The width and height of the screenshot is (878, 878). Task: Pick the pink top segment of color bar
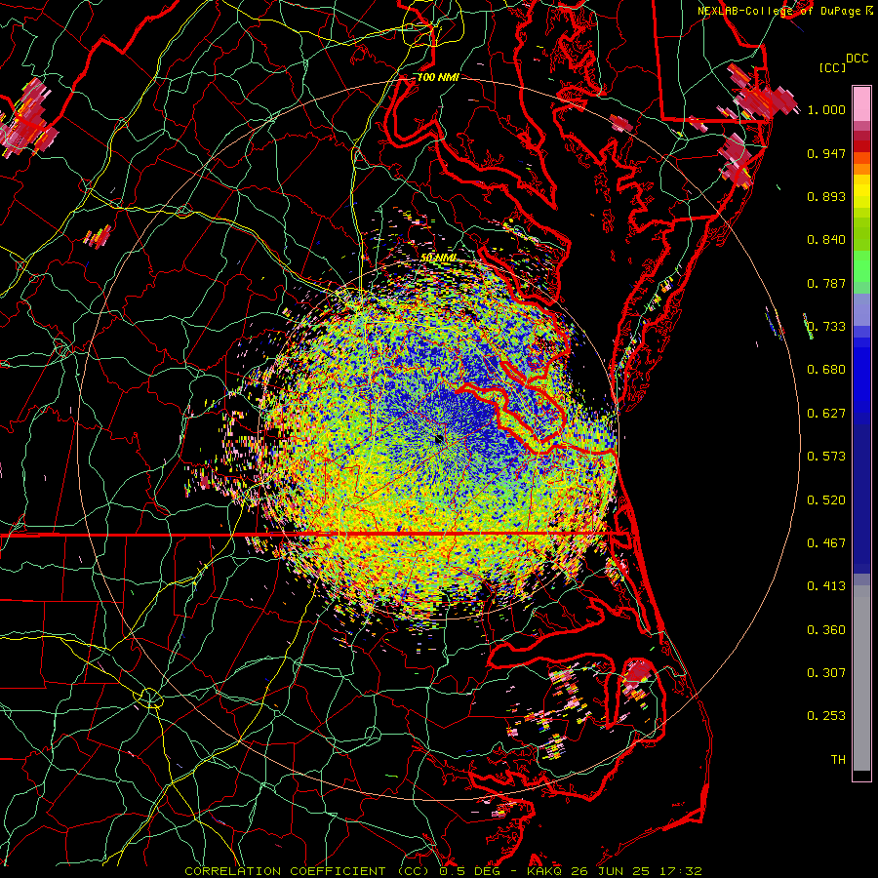pos(861,103)
